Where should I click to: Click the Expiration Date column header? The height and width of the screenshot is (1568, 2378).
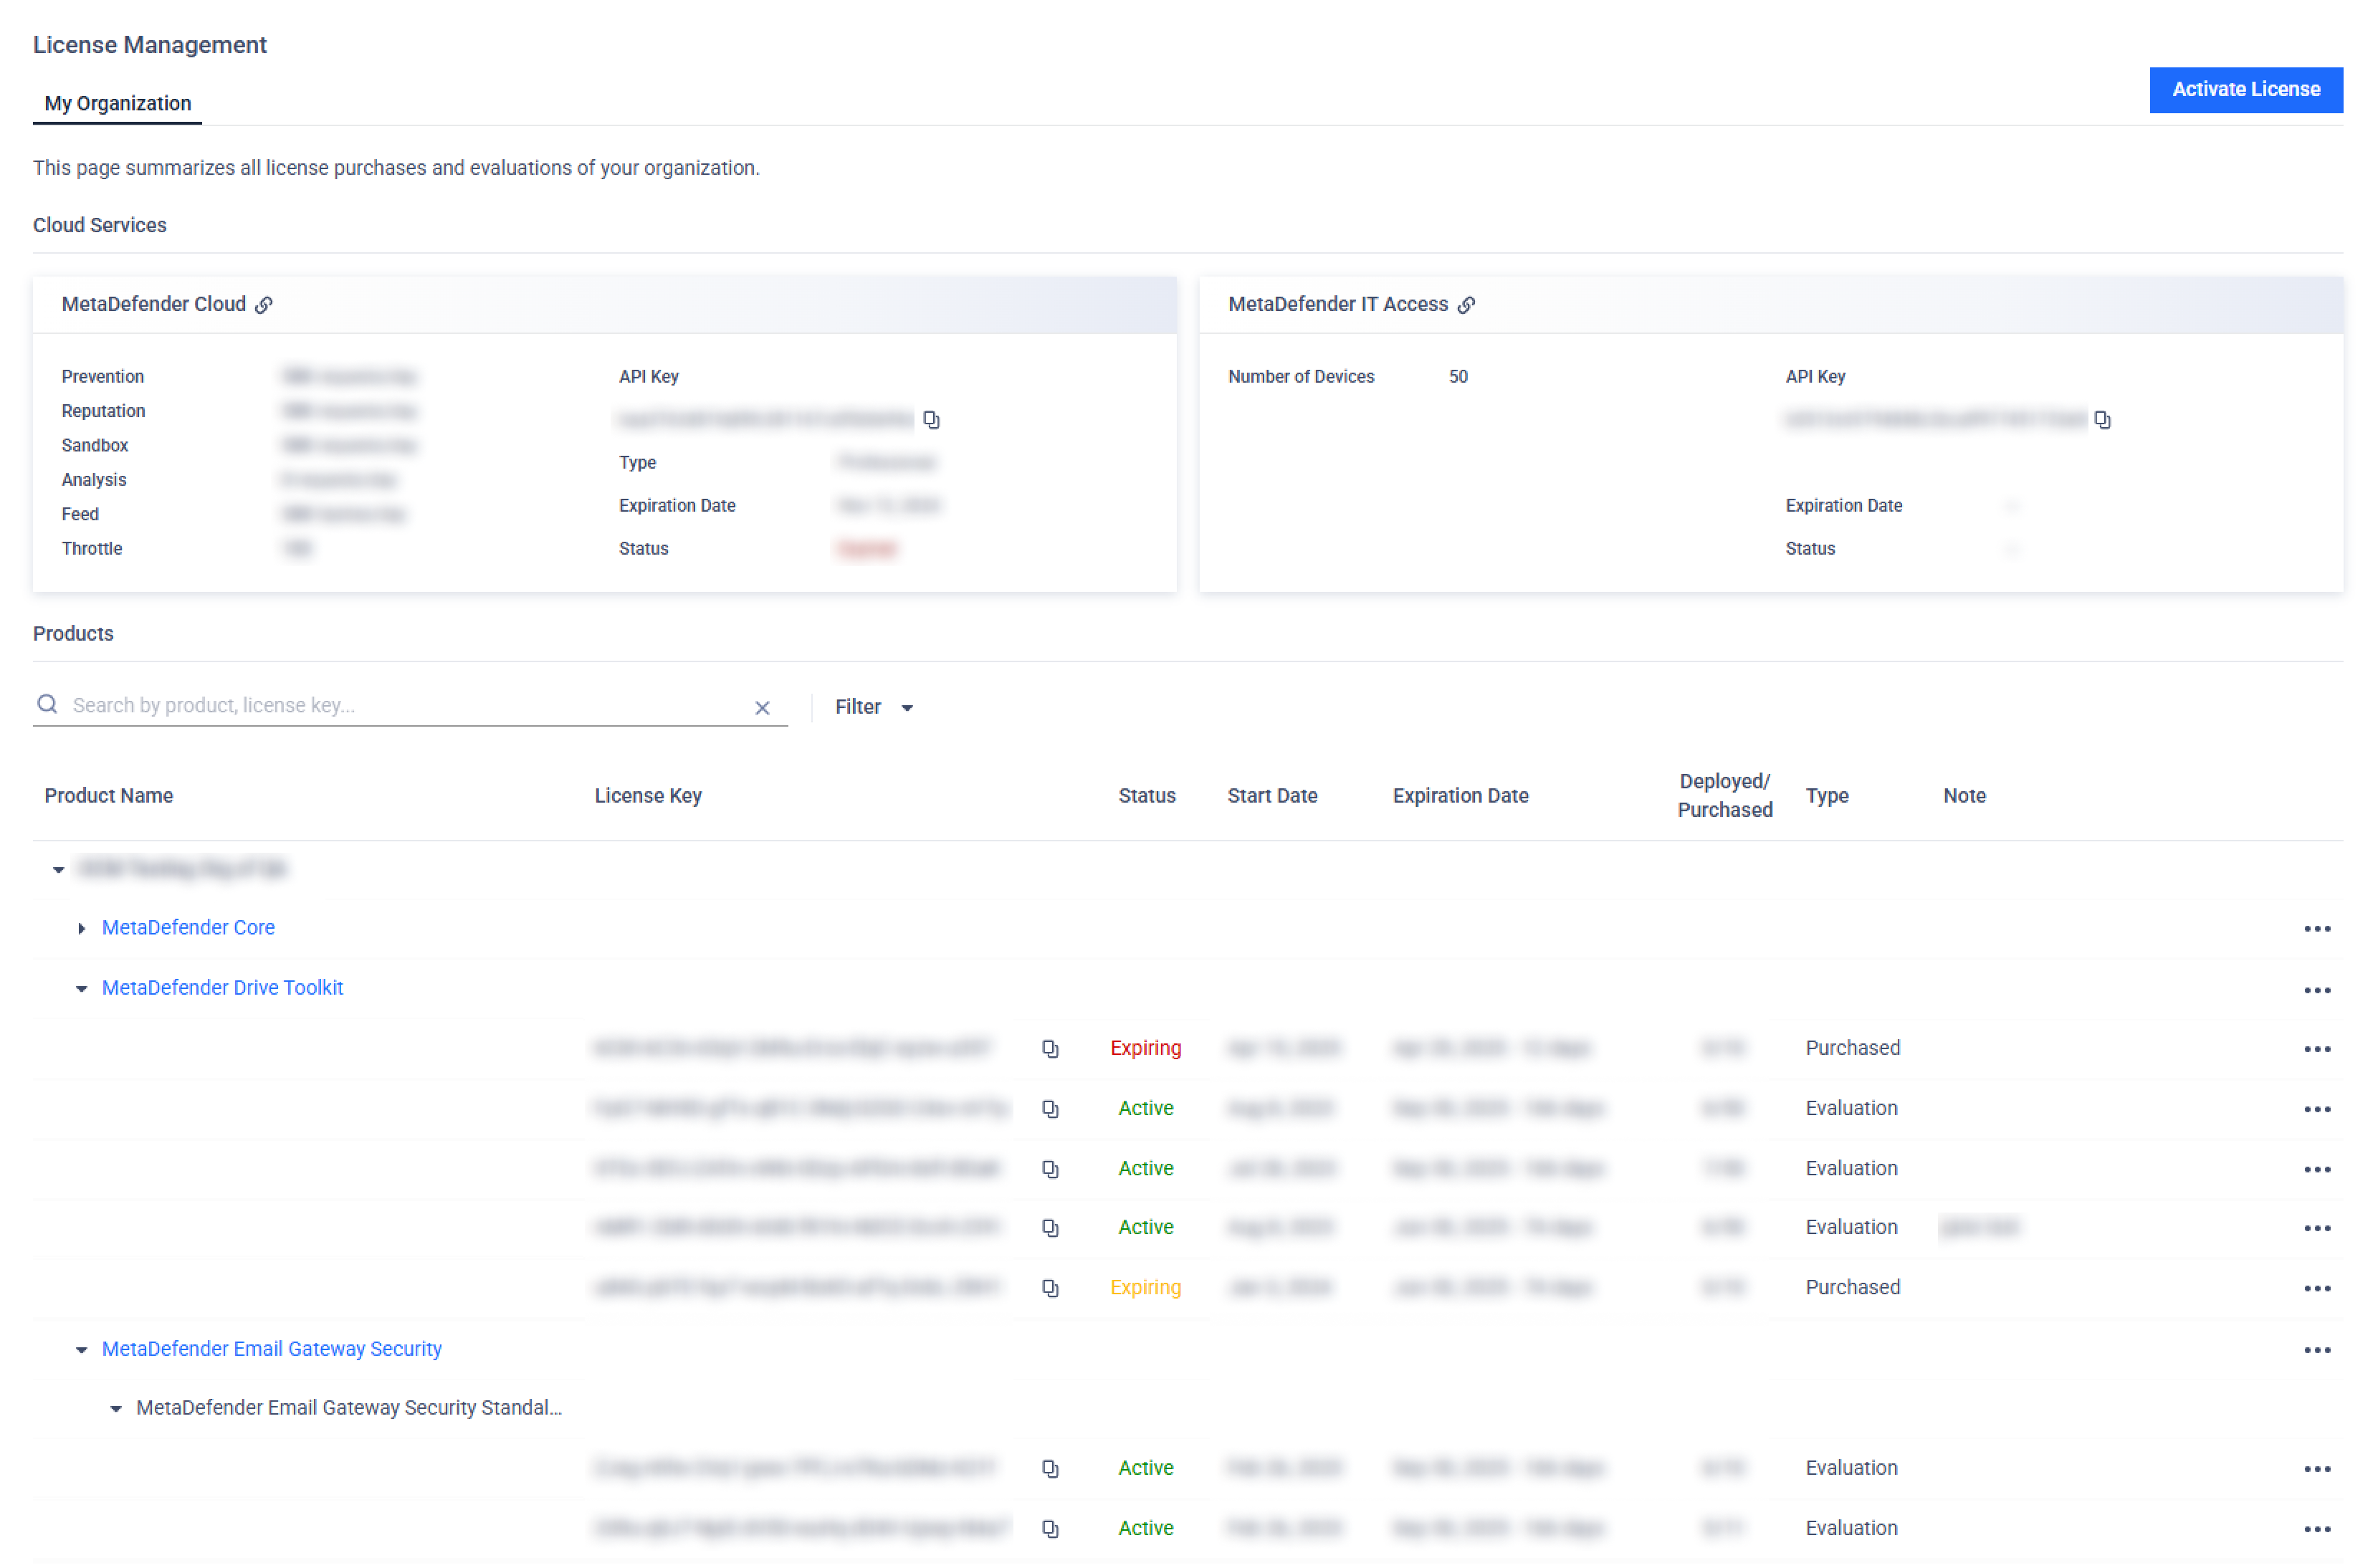(x=1460, y=795)
